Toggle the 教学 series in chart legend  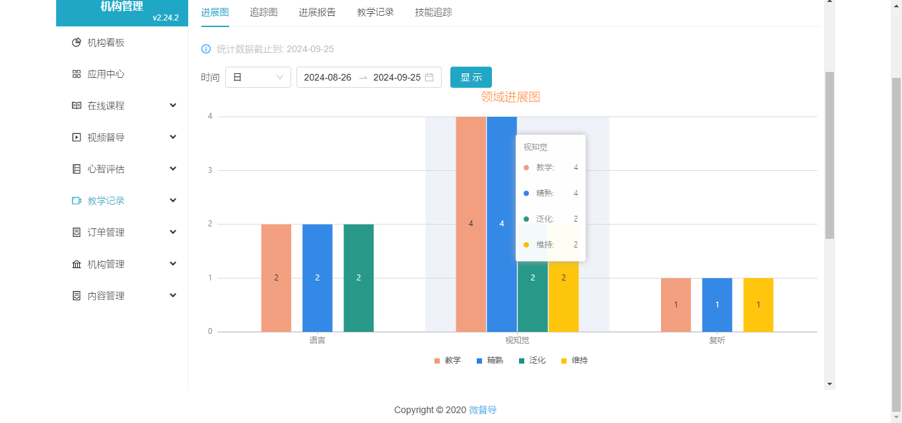pos(447,361)
